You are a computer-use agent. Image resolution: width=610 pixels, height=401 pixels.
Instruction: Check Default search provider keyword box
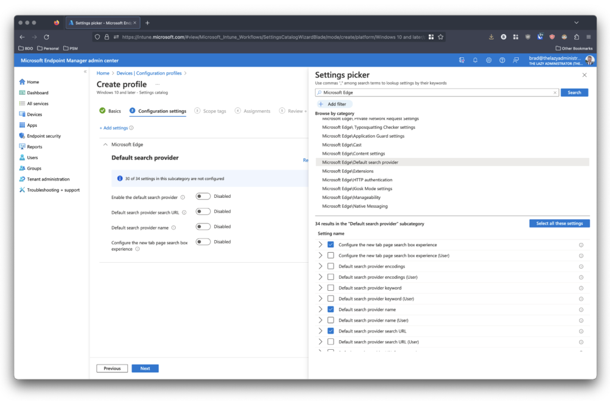pyautogui.click(x=331, y=288)
